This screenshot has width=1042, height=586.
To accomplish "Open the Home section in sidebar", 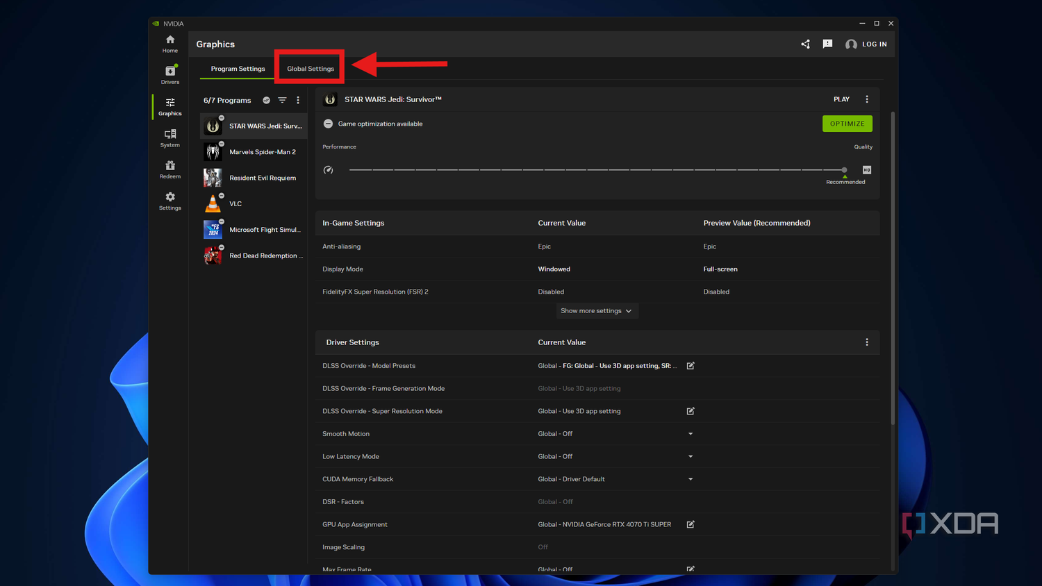I will coord(170,44).
